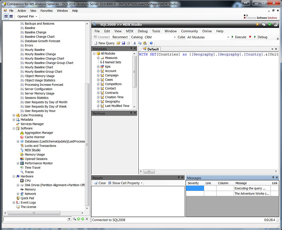Viewport: 282px width, 230px height.
Task: Click Clear in Results panel
Action: tap(100, 183)
